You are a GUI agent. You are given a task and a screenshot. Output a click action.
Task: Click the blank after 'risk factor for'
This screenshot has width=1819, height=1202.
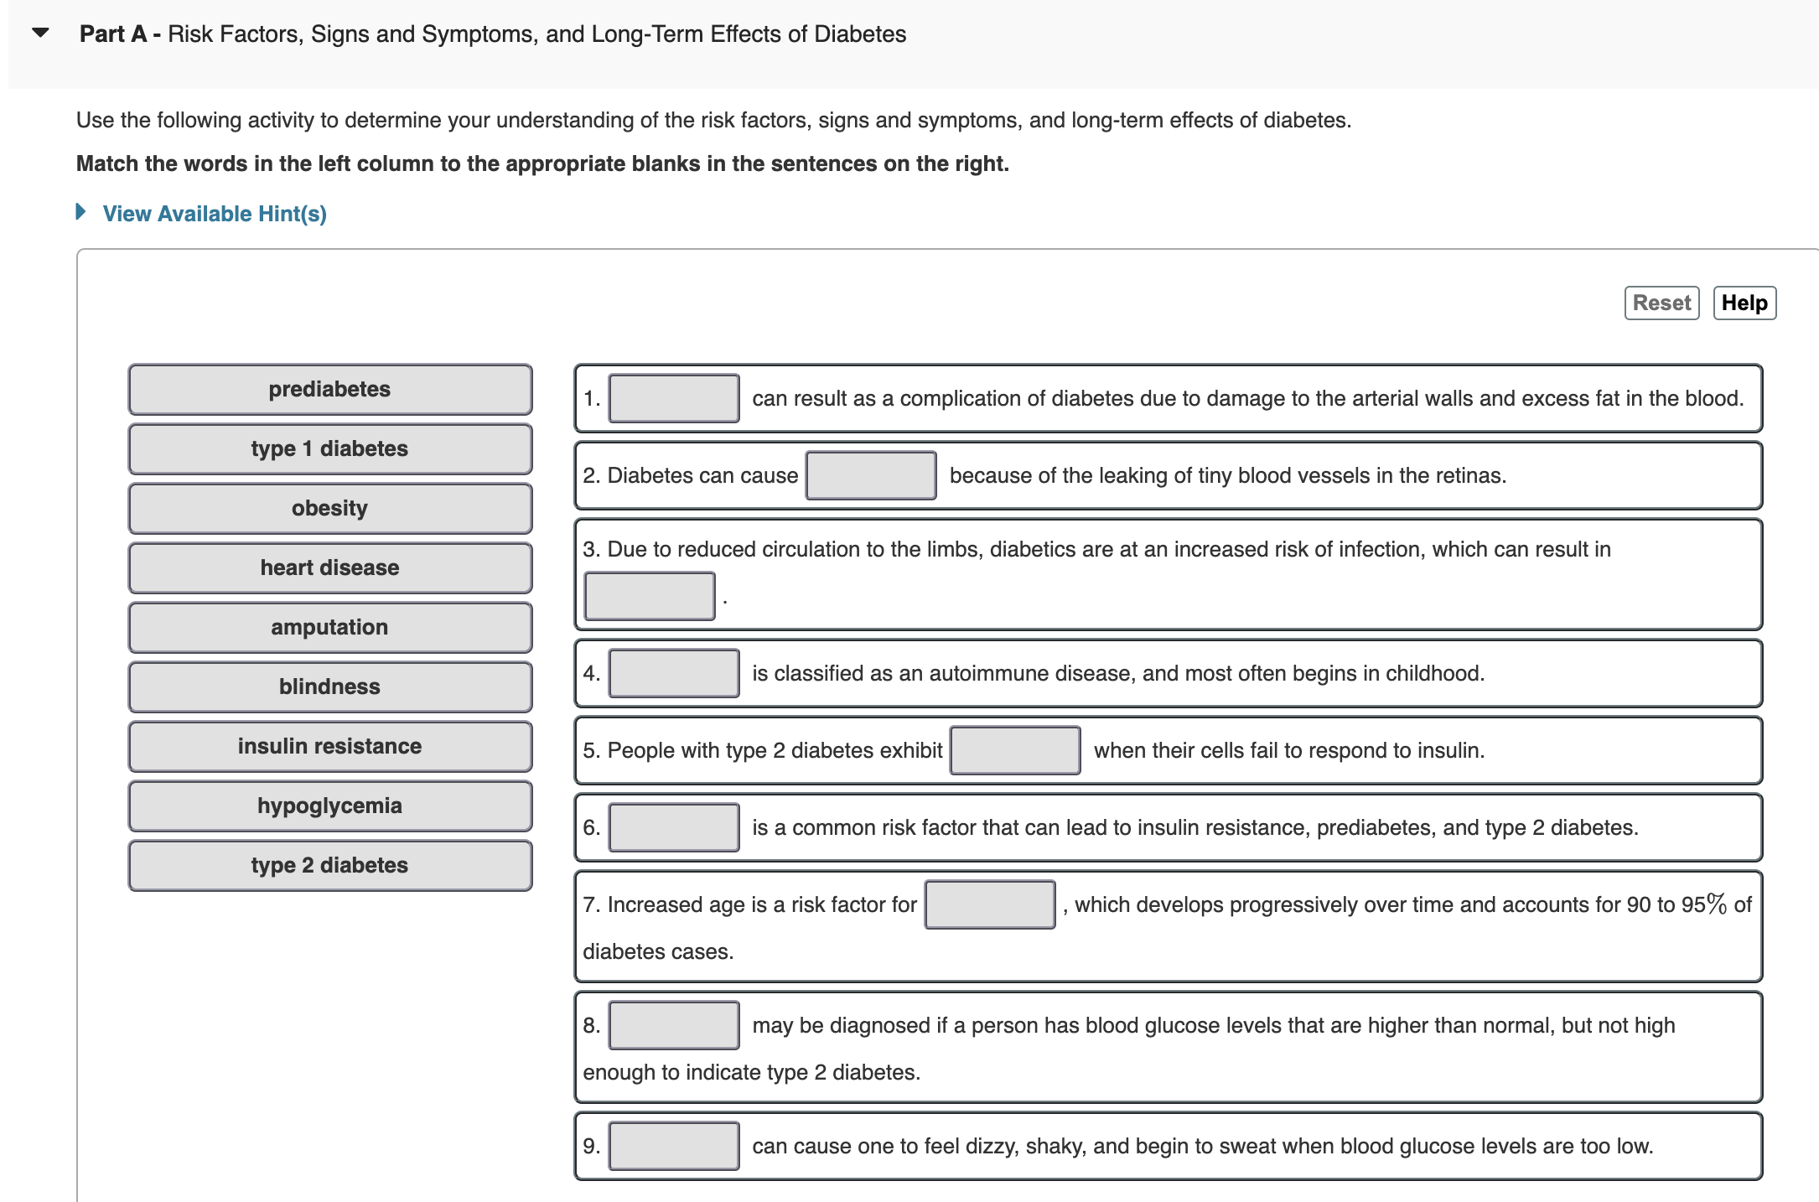point(990,905)
